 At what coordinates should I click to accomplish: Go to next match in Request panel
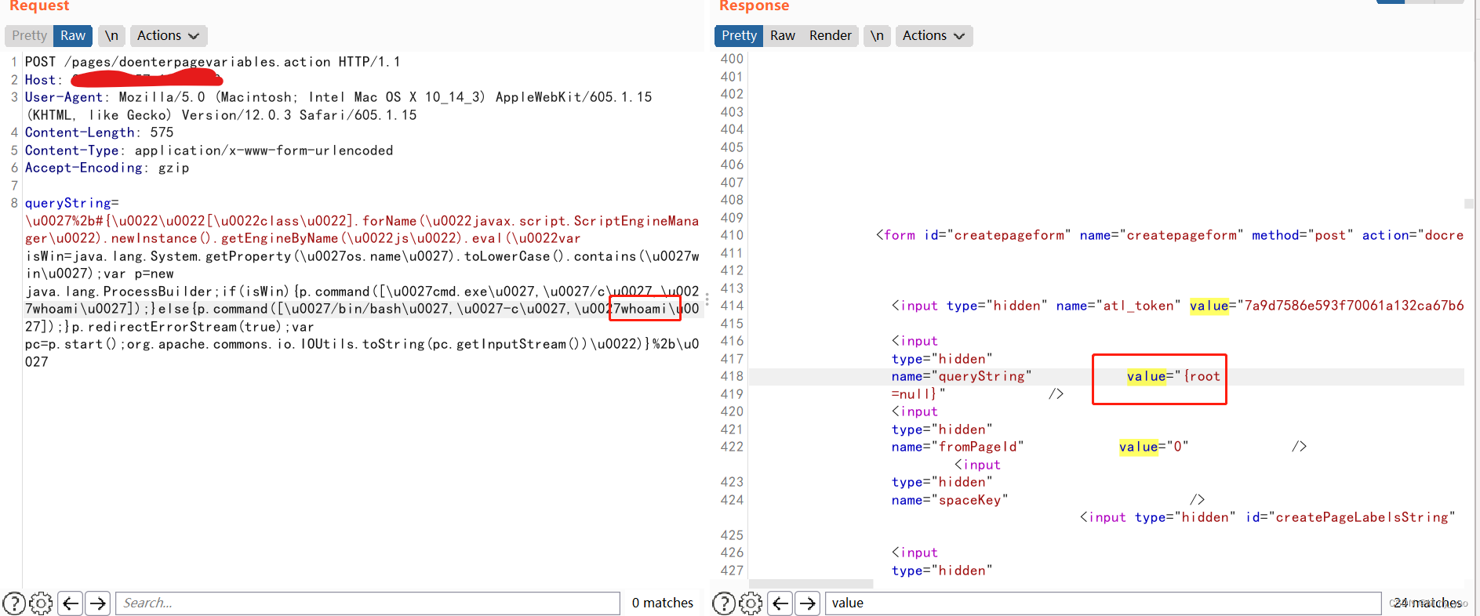coord(98,603)
